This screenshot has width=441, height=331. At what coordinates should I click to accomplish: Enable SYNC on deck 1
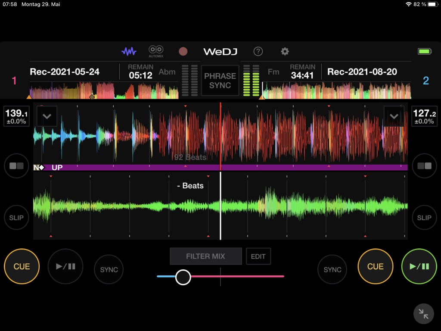(x=109, y=269)
